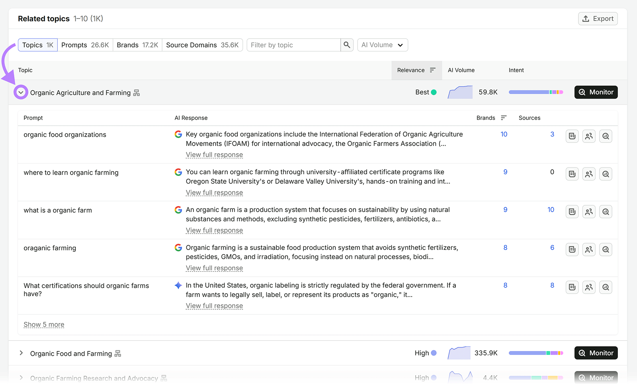Click the Filter by topic input field
This screenshot has width=637, height=388.
(294, 45)
